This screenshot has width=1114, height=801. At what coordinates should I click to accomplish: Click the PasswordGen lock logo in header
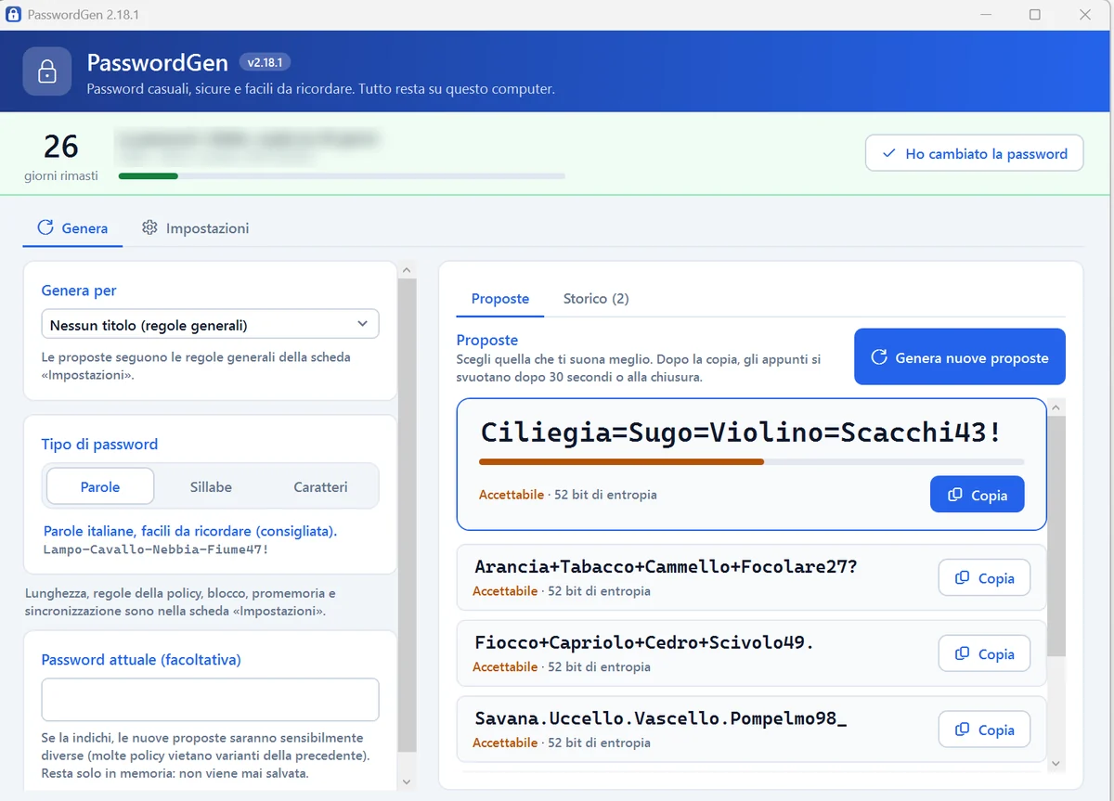[46, 71]
